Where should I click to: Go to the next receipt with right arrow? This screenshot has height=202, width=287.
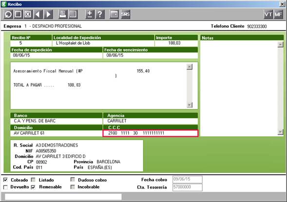(x=49, y=14)
